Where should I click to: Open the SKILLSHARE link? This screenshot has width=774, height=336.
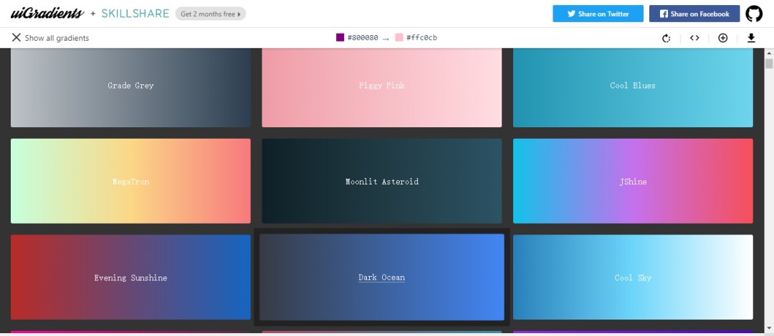135,14
